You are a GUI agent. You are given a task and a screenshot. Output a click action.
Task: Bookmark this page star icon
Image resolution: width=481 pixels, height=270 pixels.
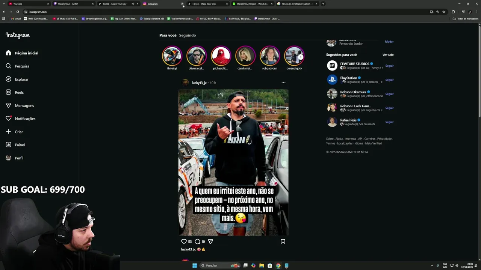(444, 12)
